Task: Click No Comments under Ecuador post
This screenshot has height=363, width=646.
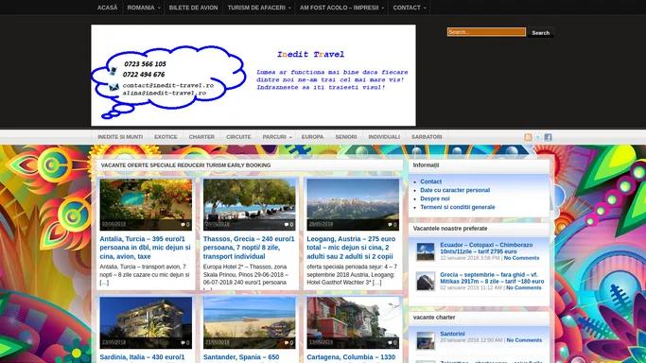Action: point(521,258)
